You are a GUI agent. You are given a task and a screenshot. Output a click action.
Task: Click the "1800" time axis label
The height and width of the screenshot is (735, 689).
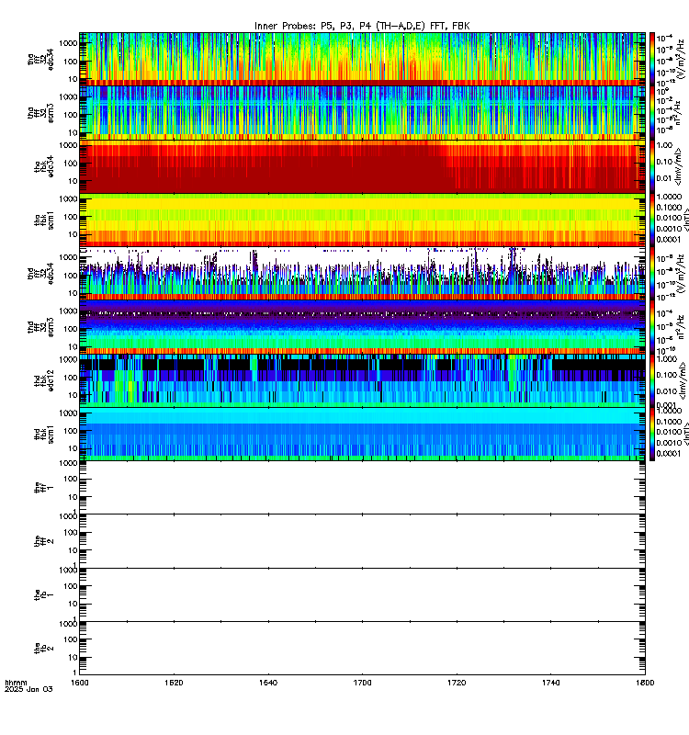[645, 683]
